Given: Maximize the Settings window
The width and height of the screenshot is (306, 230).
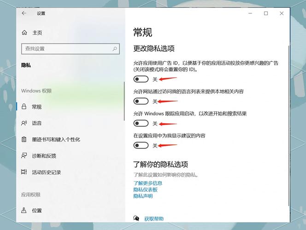Looking at the screenshot, I should coord(266,13).
